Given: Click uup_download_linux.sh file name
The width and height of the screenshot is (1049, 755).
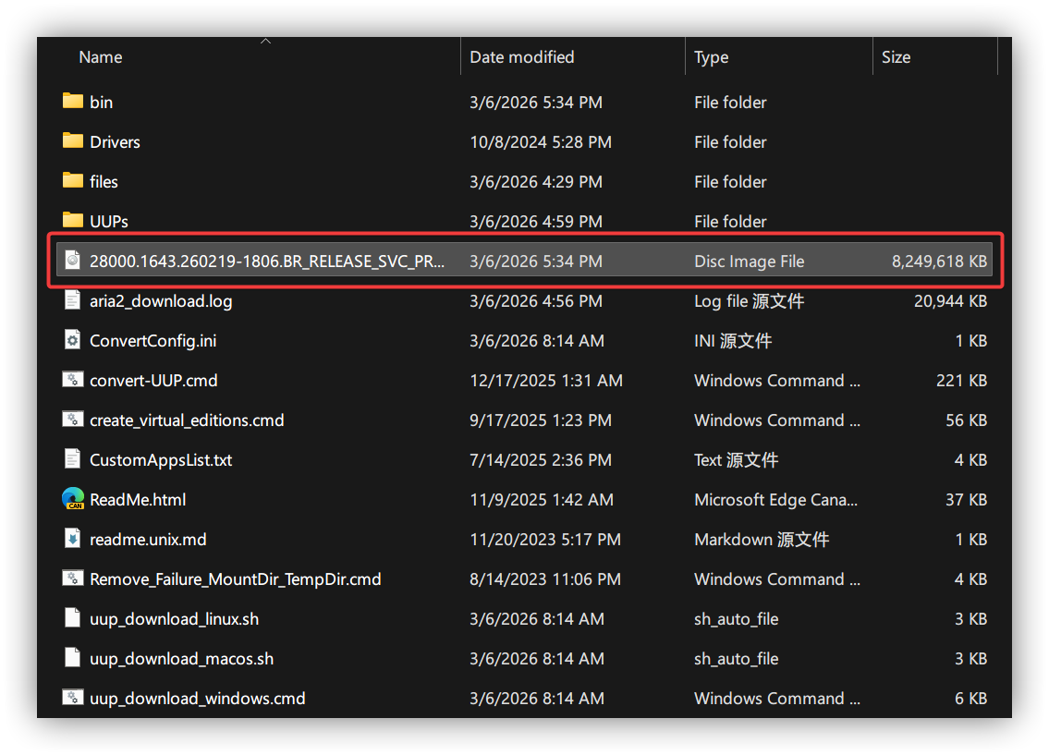Looking at the screenshot, I should point(174,619).
